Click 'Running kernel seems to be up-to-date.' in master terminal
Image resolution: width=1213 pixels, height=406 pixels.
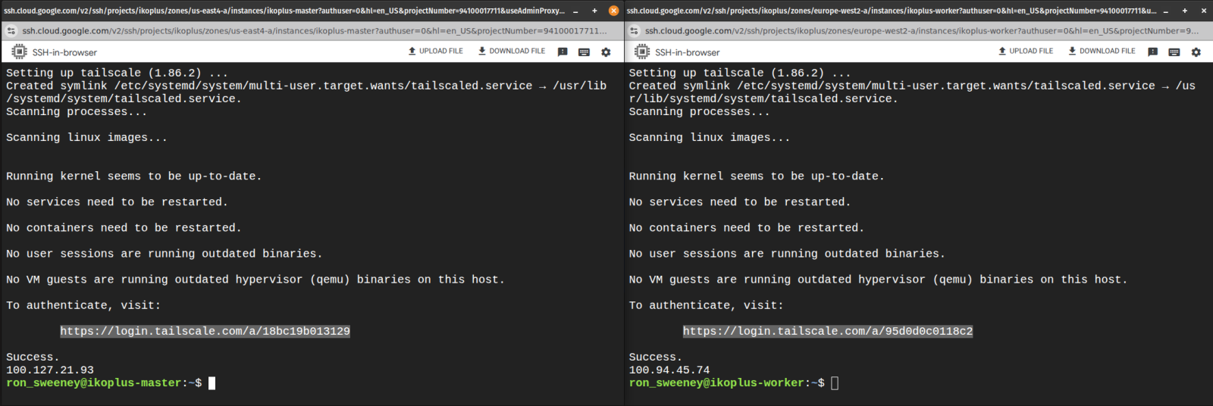coord(133,176)
